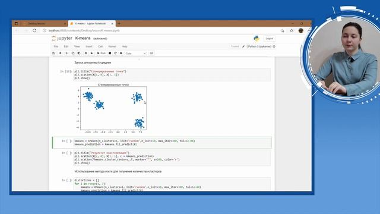The height and width of the screenshot is (214, 380).
Task: Click the browser forward arrow
Action: [26, 30]
